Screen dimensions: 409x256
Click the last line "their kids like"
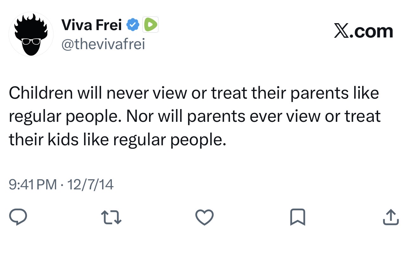(x=117, y=140)
